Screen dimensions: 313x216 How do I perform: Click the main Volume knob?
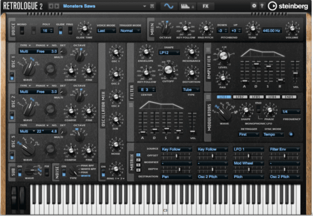click(x=292, y=28)
